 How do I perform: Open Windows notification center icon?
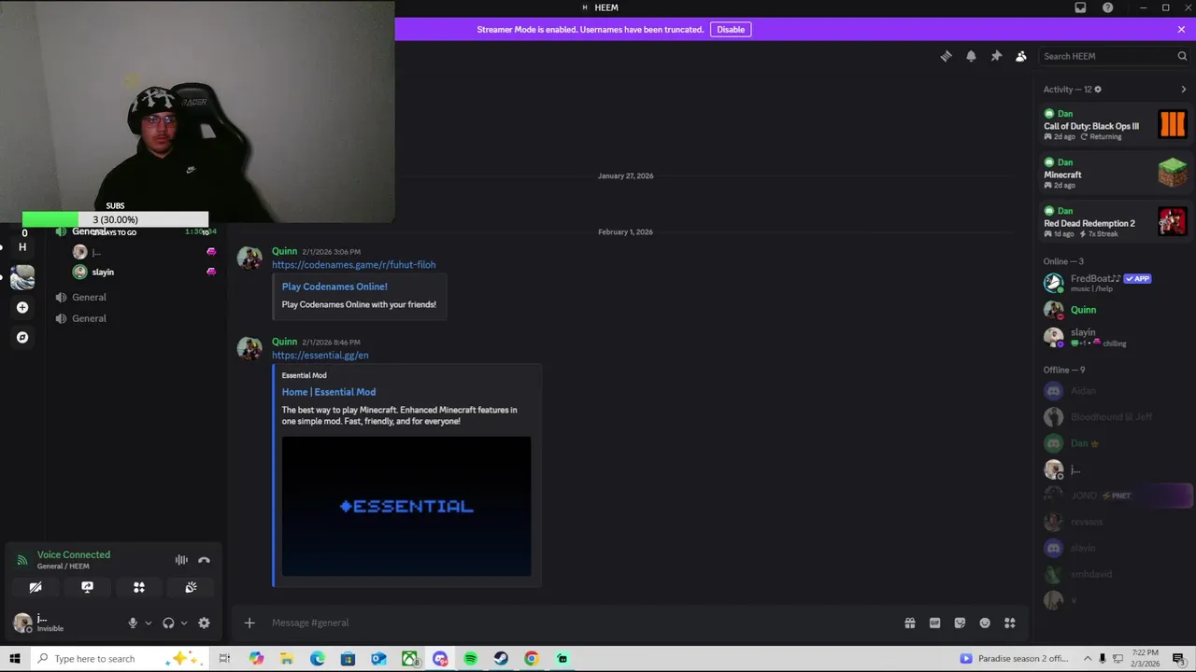[x=1179, y=658]
